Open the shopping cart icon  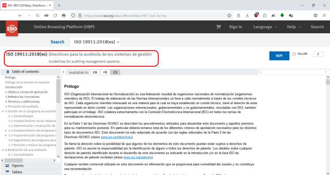218,27
